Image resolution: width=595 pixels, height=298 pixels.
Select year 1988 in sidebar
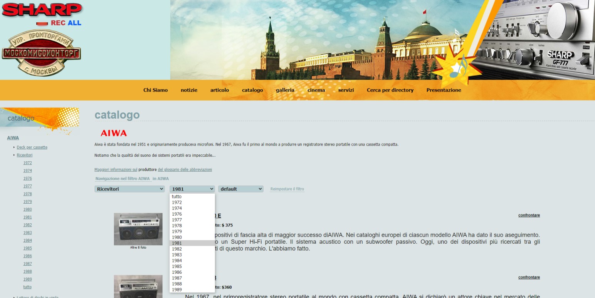[x=27, y=271]
